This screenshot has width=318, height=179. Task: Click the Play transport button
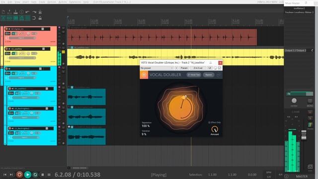coord(28,175)
